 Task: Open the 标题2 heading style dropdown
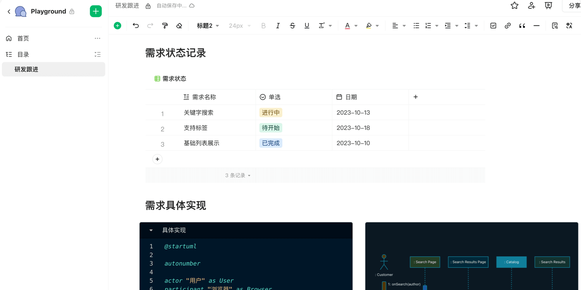pos(208,26)
